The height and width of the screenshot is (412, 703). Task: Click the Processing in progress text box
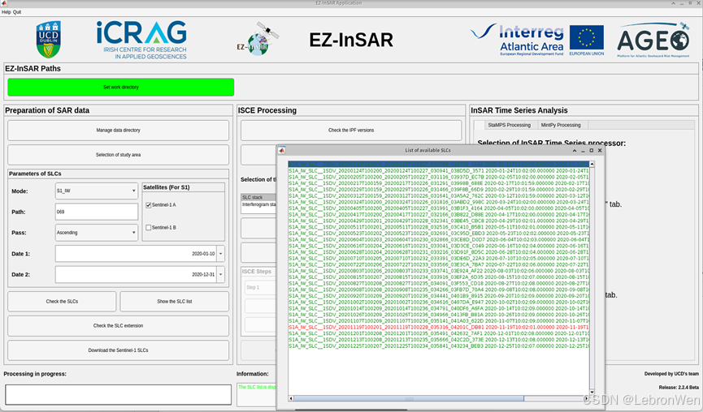[119, 395]
